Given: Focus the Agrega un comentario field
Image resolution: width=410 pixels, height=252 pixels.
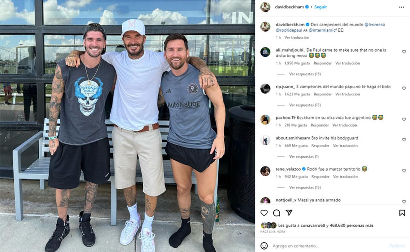Looking at the screenshot, I should (x=328, y=246).
